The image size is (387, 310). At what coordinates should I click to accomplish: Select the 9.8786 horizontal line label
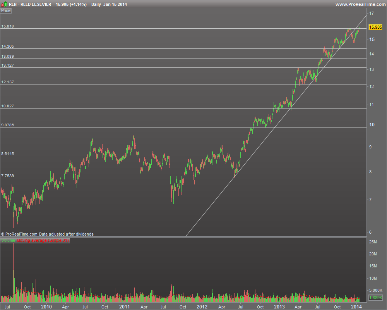(x=7, y=125)
